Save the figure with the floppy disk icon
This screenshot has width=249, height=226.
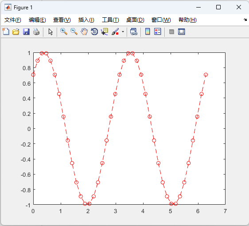tap(26, 32)
